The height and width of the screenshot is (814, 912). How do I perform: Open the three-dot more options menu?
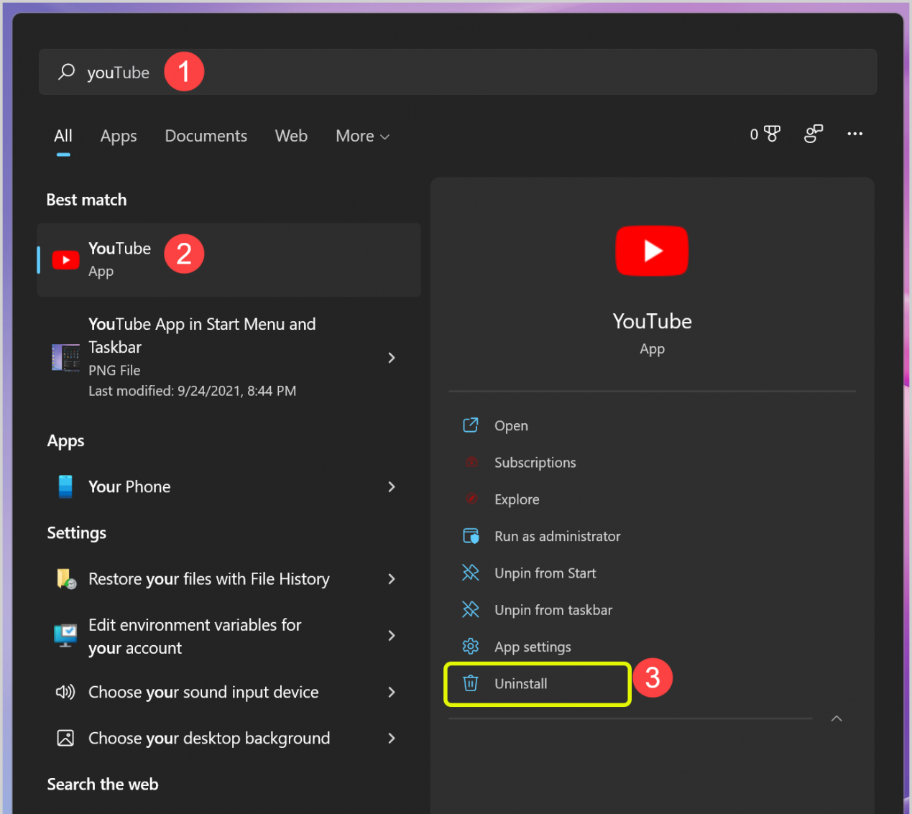pyautogui.click(x=855, y=134)
